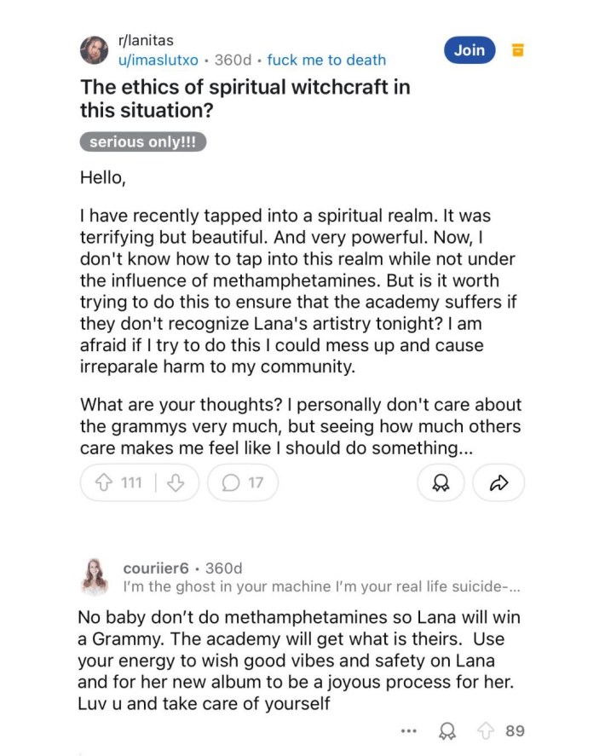
Task: Select the "serious only!!!" post flair
Action: 142,142
